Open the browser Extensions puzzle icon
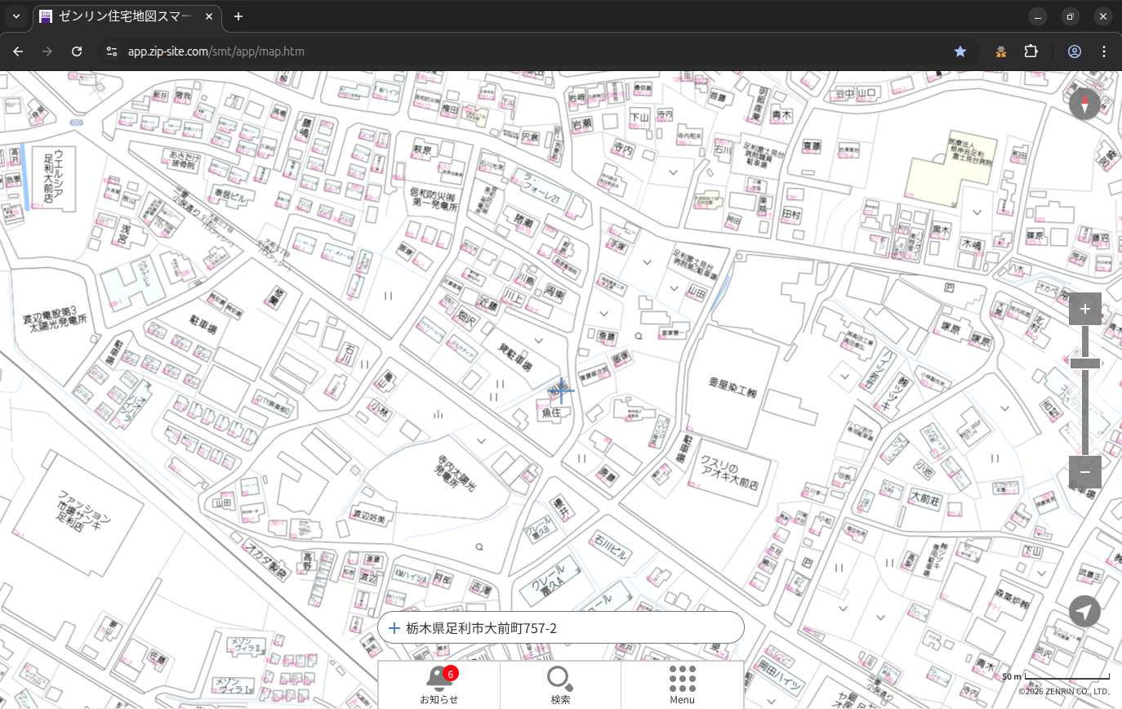 pyautogui.click(x=1031, y=51)
